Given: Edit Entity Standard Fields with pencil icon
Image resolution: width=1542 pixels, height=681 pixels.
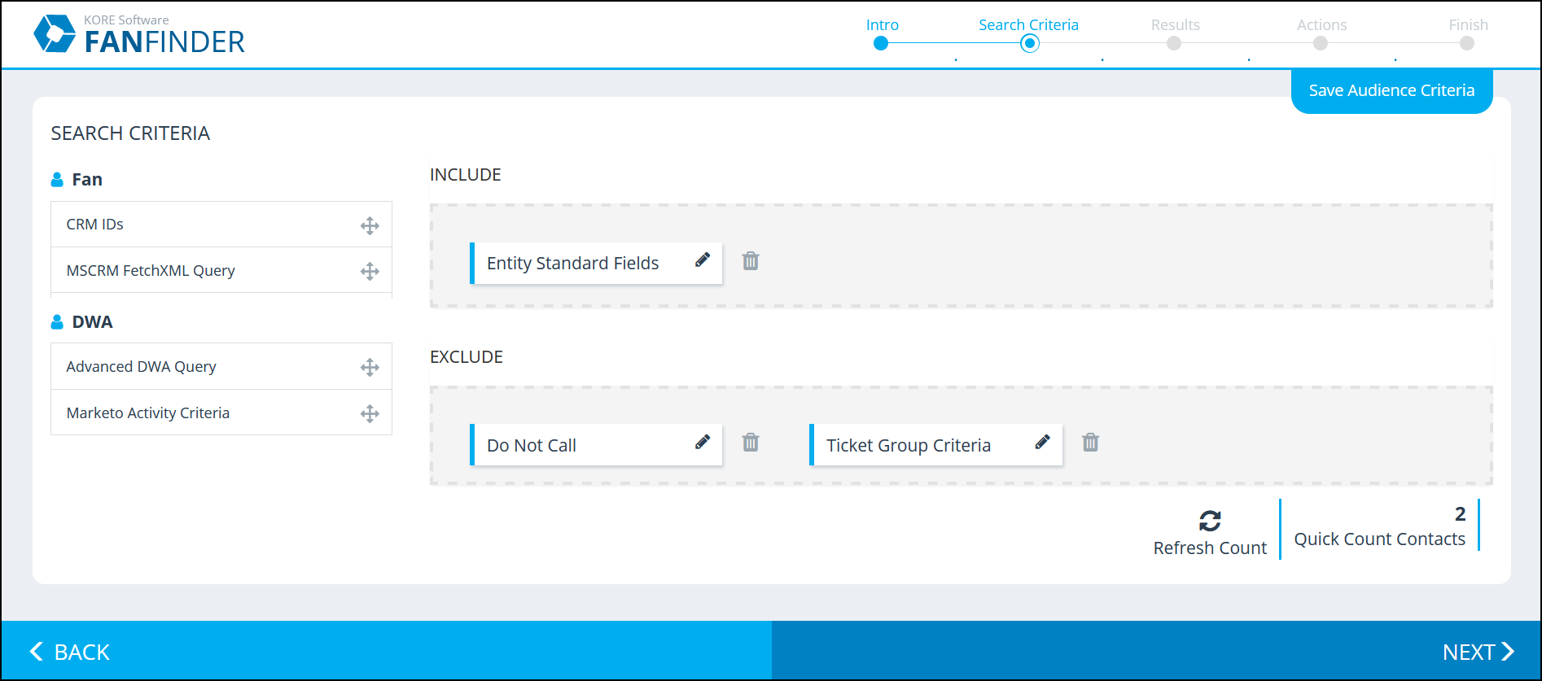Looking at the screenshot, I should pyautogui.click(x=703, y=260).
